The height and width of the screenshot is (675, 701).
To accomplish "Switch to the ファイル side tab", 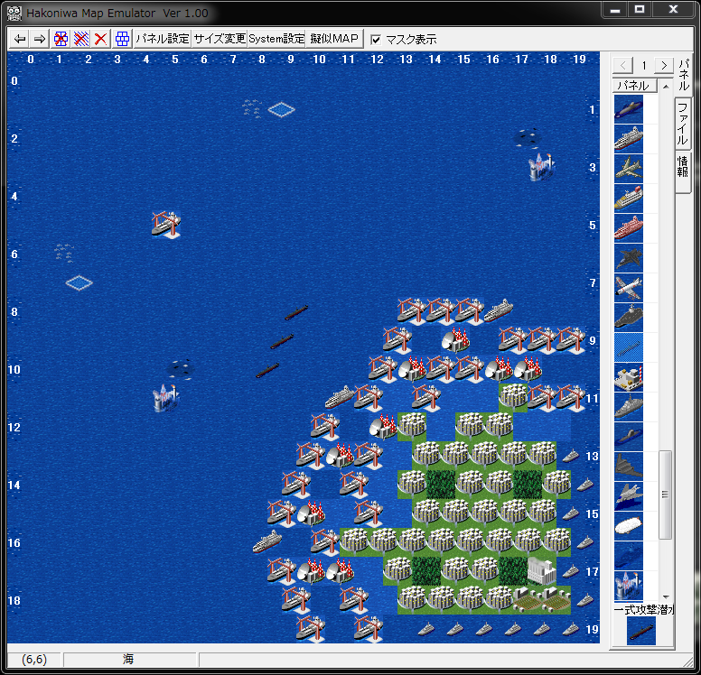I will point(683,124).
